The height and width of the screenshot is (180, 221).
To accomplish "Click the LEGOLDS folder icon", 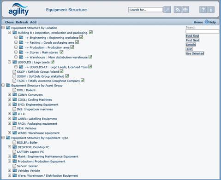I will click(x=15, y=62).
